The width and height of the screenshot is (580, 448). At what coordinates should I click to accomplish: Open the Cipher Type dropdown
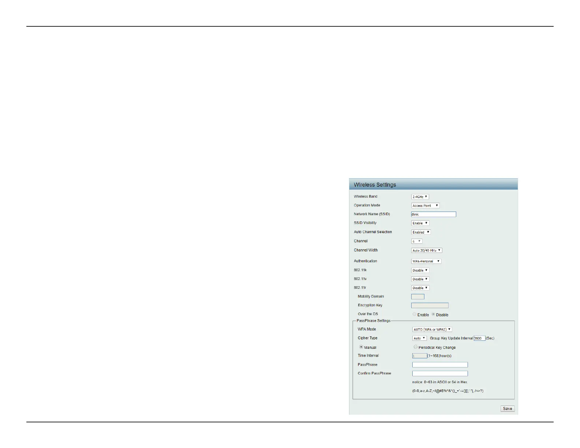point(419,338)
